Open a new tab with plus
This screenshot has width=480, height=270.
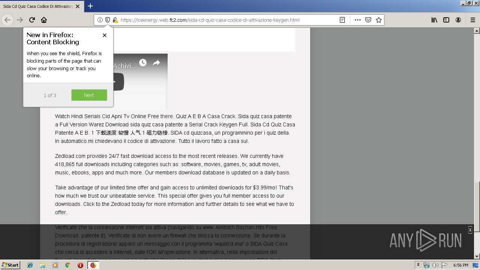click(x=90, y=6)
